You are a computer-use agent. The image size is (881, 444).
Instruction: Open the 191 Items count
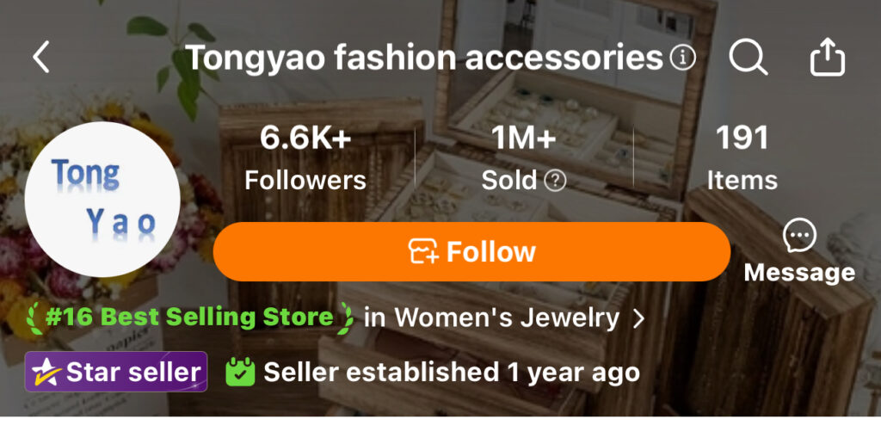742,158
